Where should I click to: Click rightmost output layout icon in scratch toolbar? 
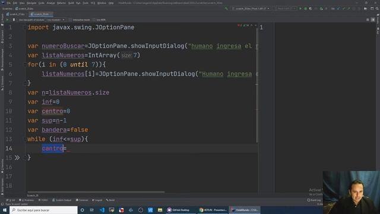[x=373, y=20]
